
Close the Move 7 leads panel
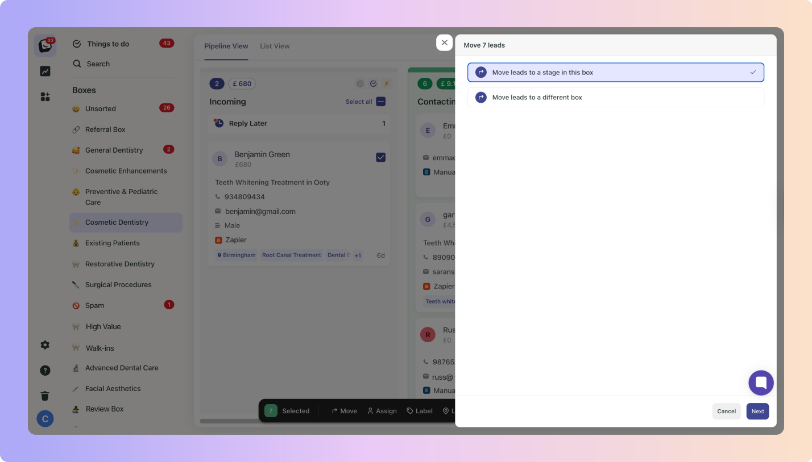(444, 43)
